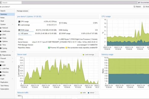Click the Reboot button
Image resolution: width=149 pixels, height=99 pixels.
click(137, 7)
